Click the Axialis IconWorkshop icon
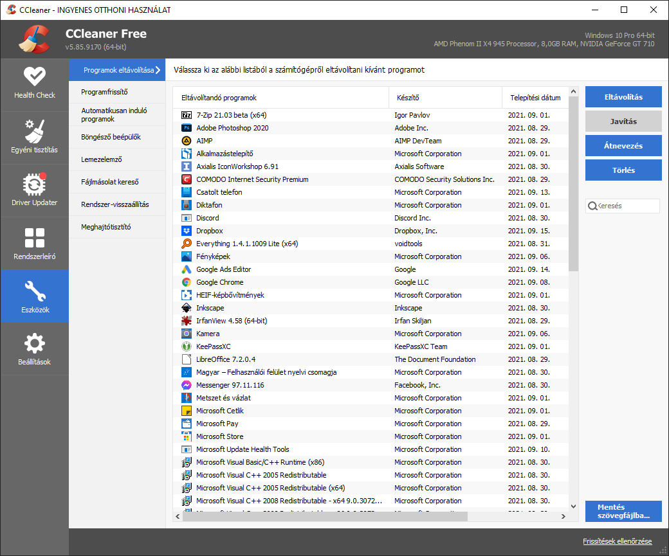The height and width of the screenshot is (556, 669). click(x=187, y=166)
